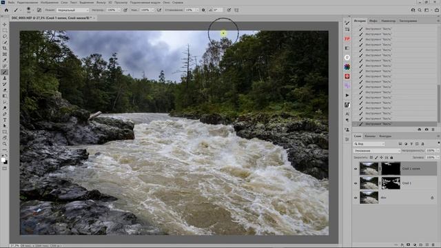Select the Move tool
This screenshot has width=441, height=248.
click(5, 25)
